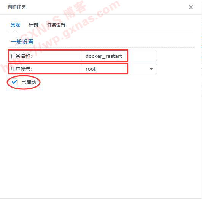
Task: Click the blank title bar beside 创建任务
Action: tap(107, 7)
